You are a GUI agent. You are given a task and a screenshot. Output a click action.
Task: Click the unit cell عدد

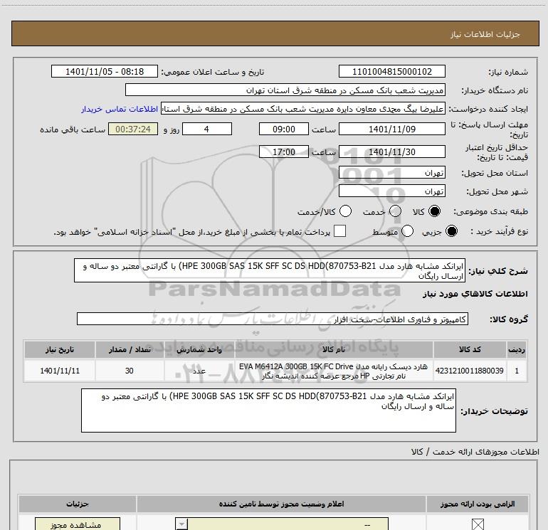199,371
